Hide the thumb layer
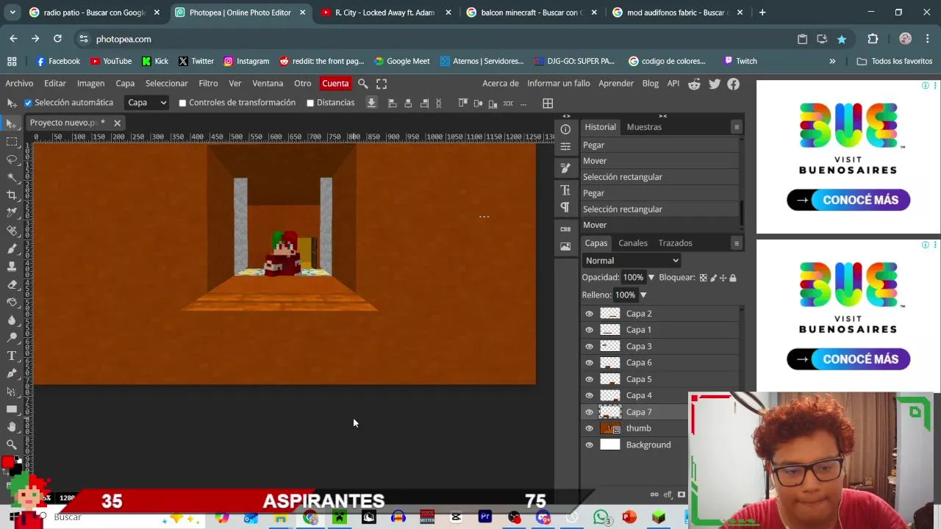Screen dimensions: 941x529 coord(589,428)
